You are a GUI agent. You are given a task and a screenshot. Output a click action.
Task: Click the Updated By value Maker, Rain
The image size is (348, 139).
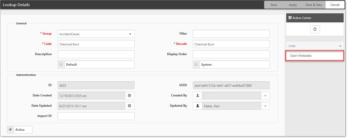click(x=212, y=106)
